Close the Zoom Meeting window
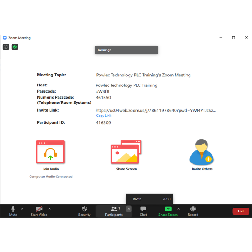The image size is (252, 252). [246, 37]
